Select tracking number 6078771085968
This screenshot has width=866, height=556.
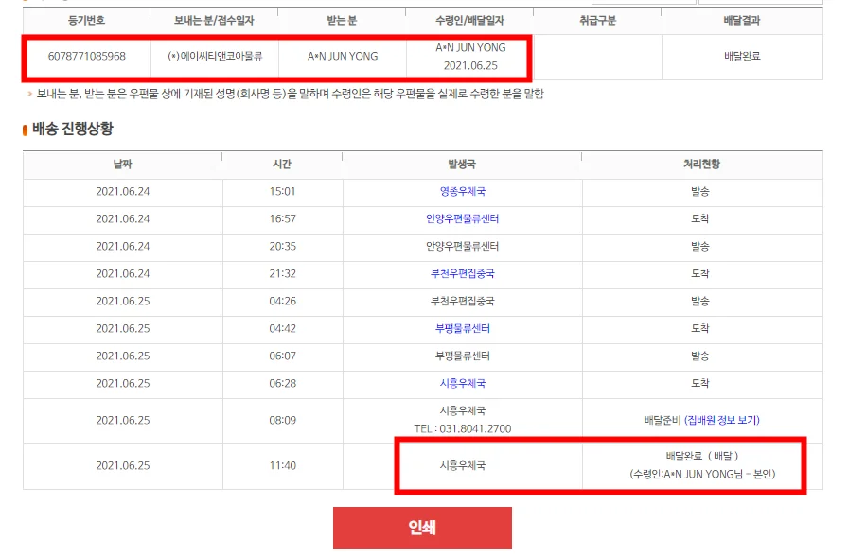(87, 57)
